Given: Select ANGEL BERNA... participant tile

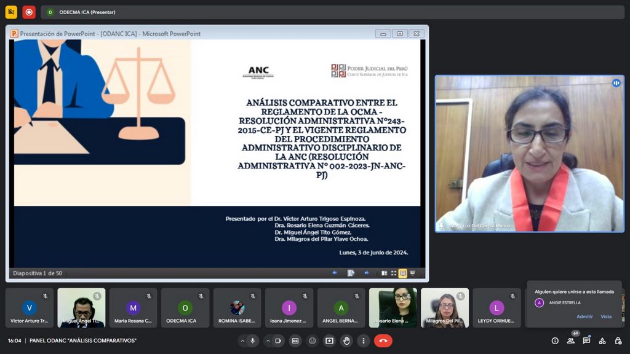Looking at the screenshot, I should (341, 308).
